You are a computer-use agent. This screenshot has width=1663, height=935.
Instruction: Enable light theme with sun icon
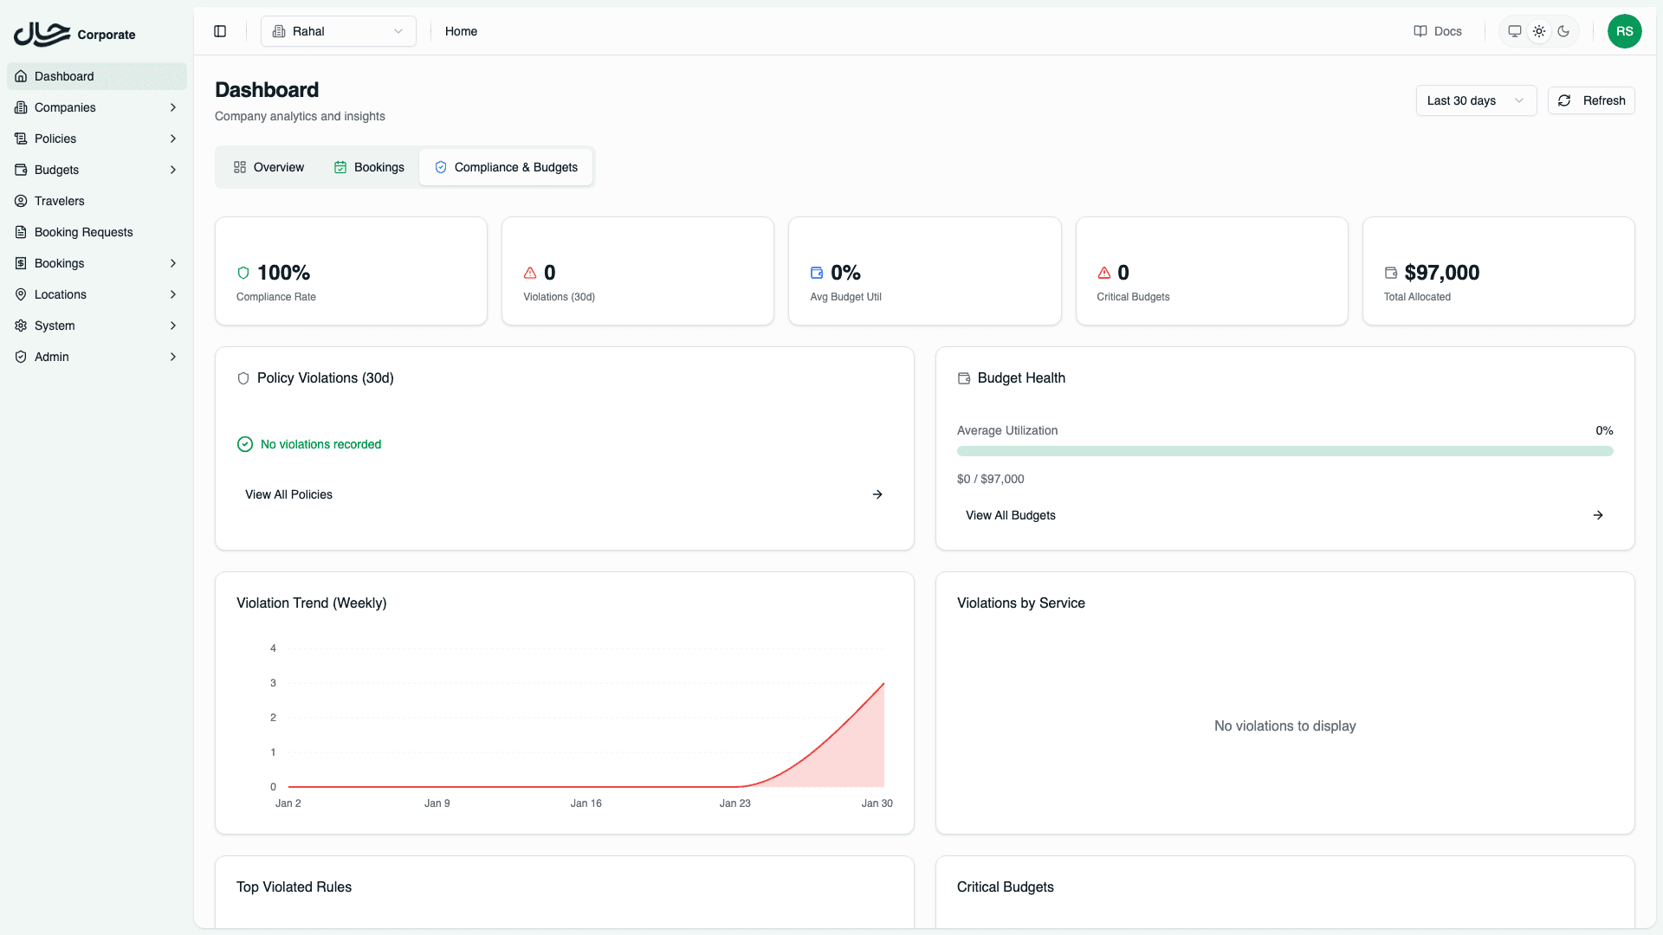(x=1539, y=31)
